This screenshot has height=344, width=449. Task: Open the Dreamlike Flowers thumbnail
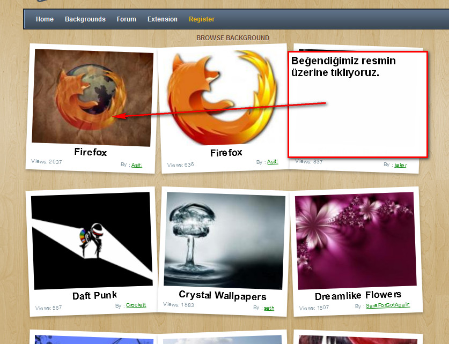(356, 241)
